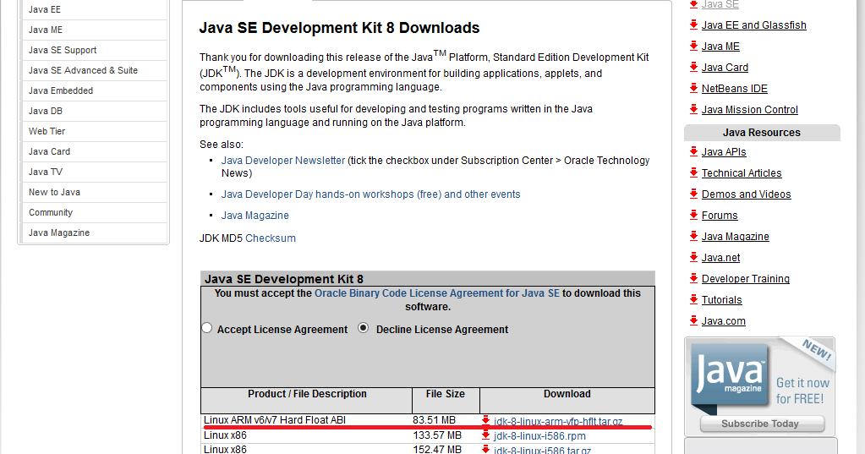Open Java Mission Control link
The width and height of the screenshot is (865, 454).
tap(750, 110)
